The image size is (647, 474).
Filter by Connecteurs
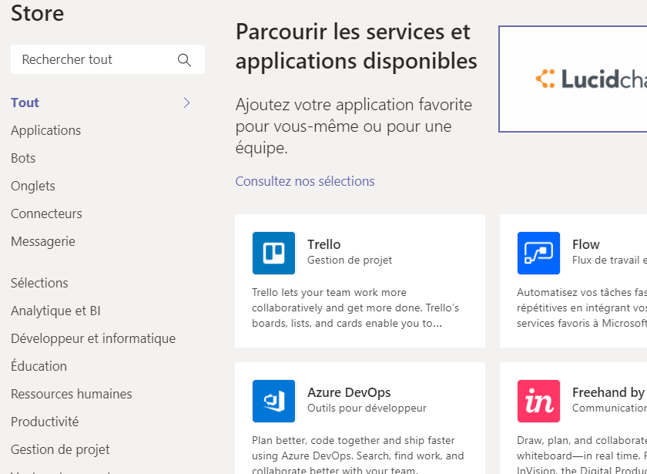46,214
